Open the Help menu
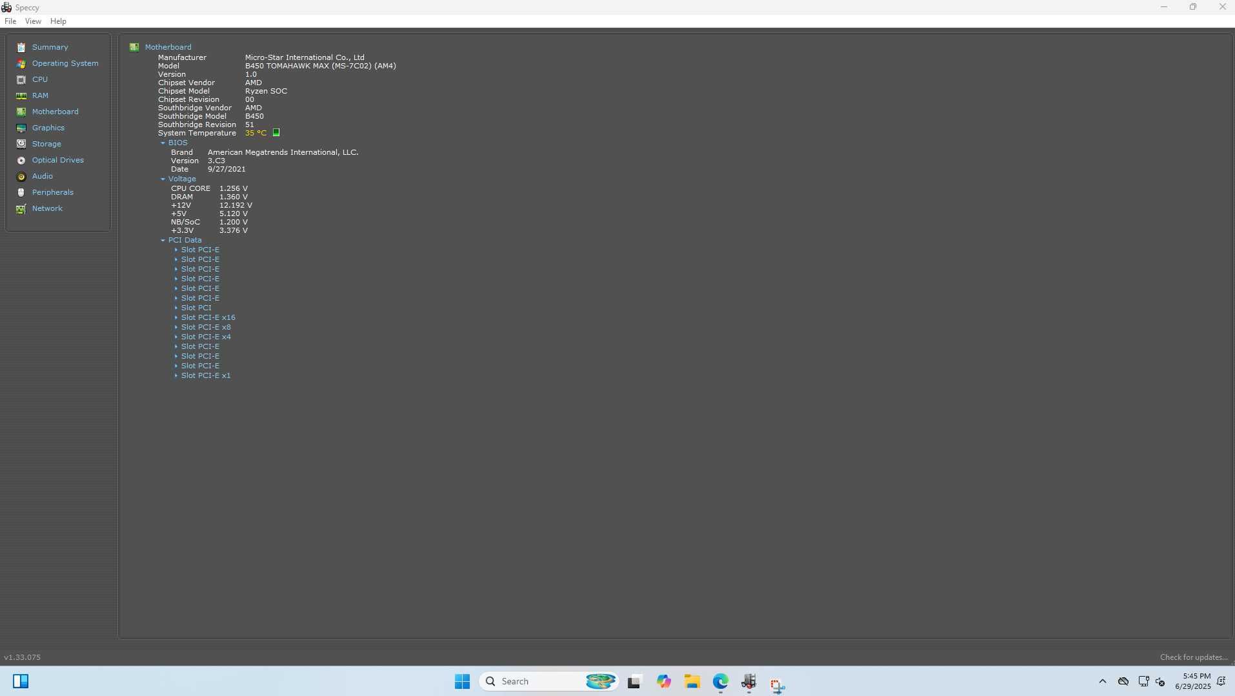 tap(58, 21)
